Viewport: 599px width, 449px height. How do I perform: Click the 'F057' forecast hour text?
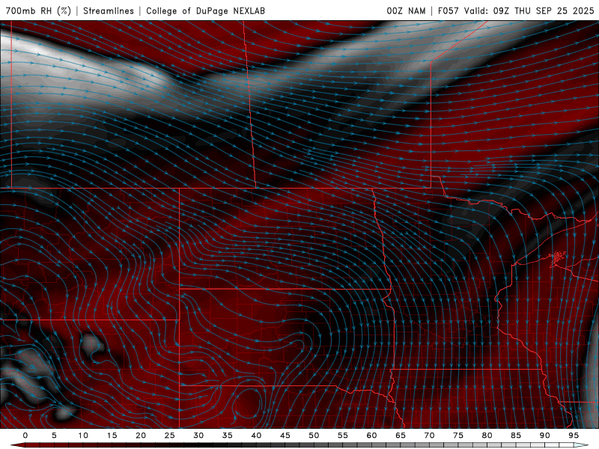448,10
